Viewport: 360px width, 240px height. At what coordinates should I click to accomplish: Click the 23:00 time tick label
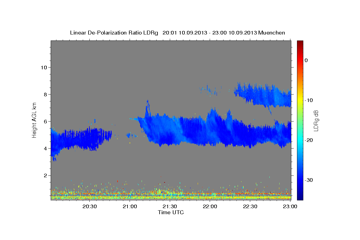click(290, 207)
